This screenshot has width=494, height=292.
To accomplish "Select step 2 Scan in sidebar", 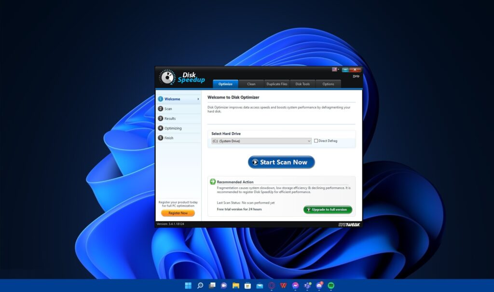I will (x=178, y=109).
